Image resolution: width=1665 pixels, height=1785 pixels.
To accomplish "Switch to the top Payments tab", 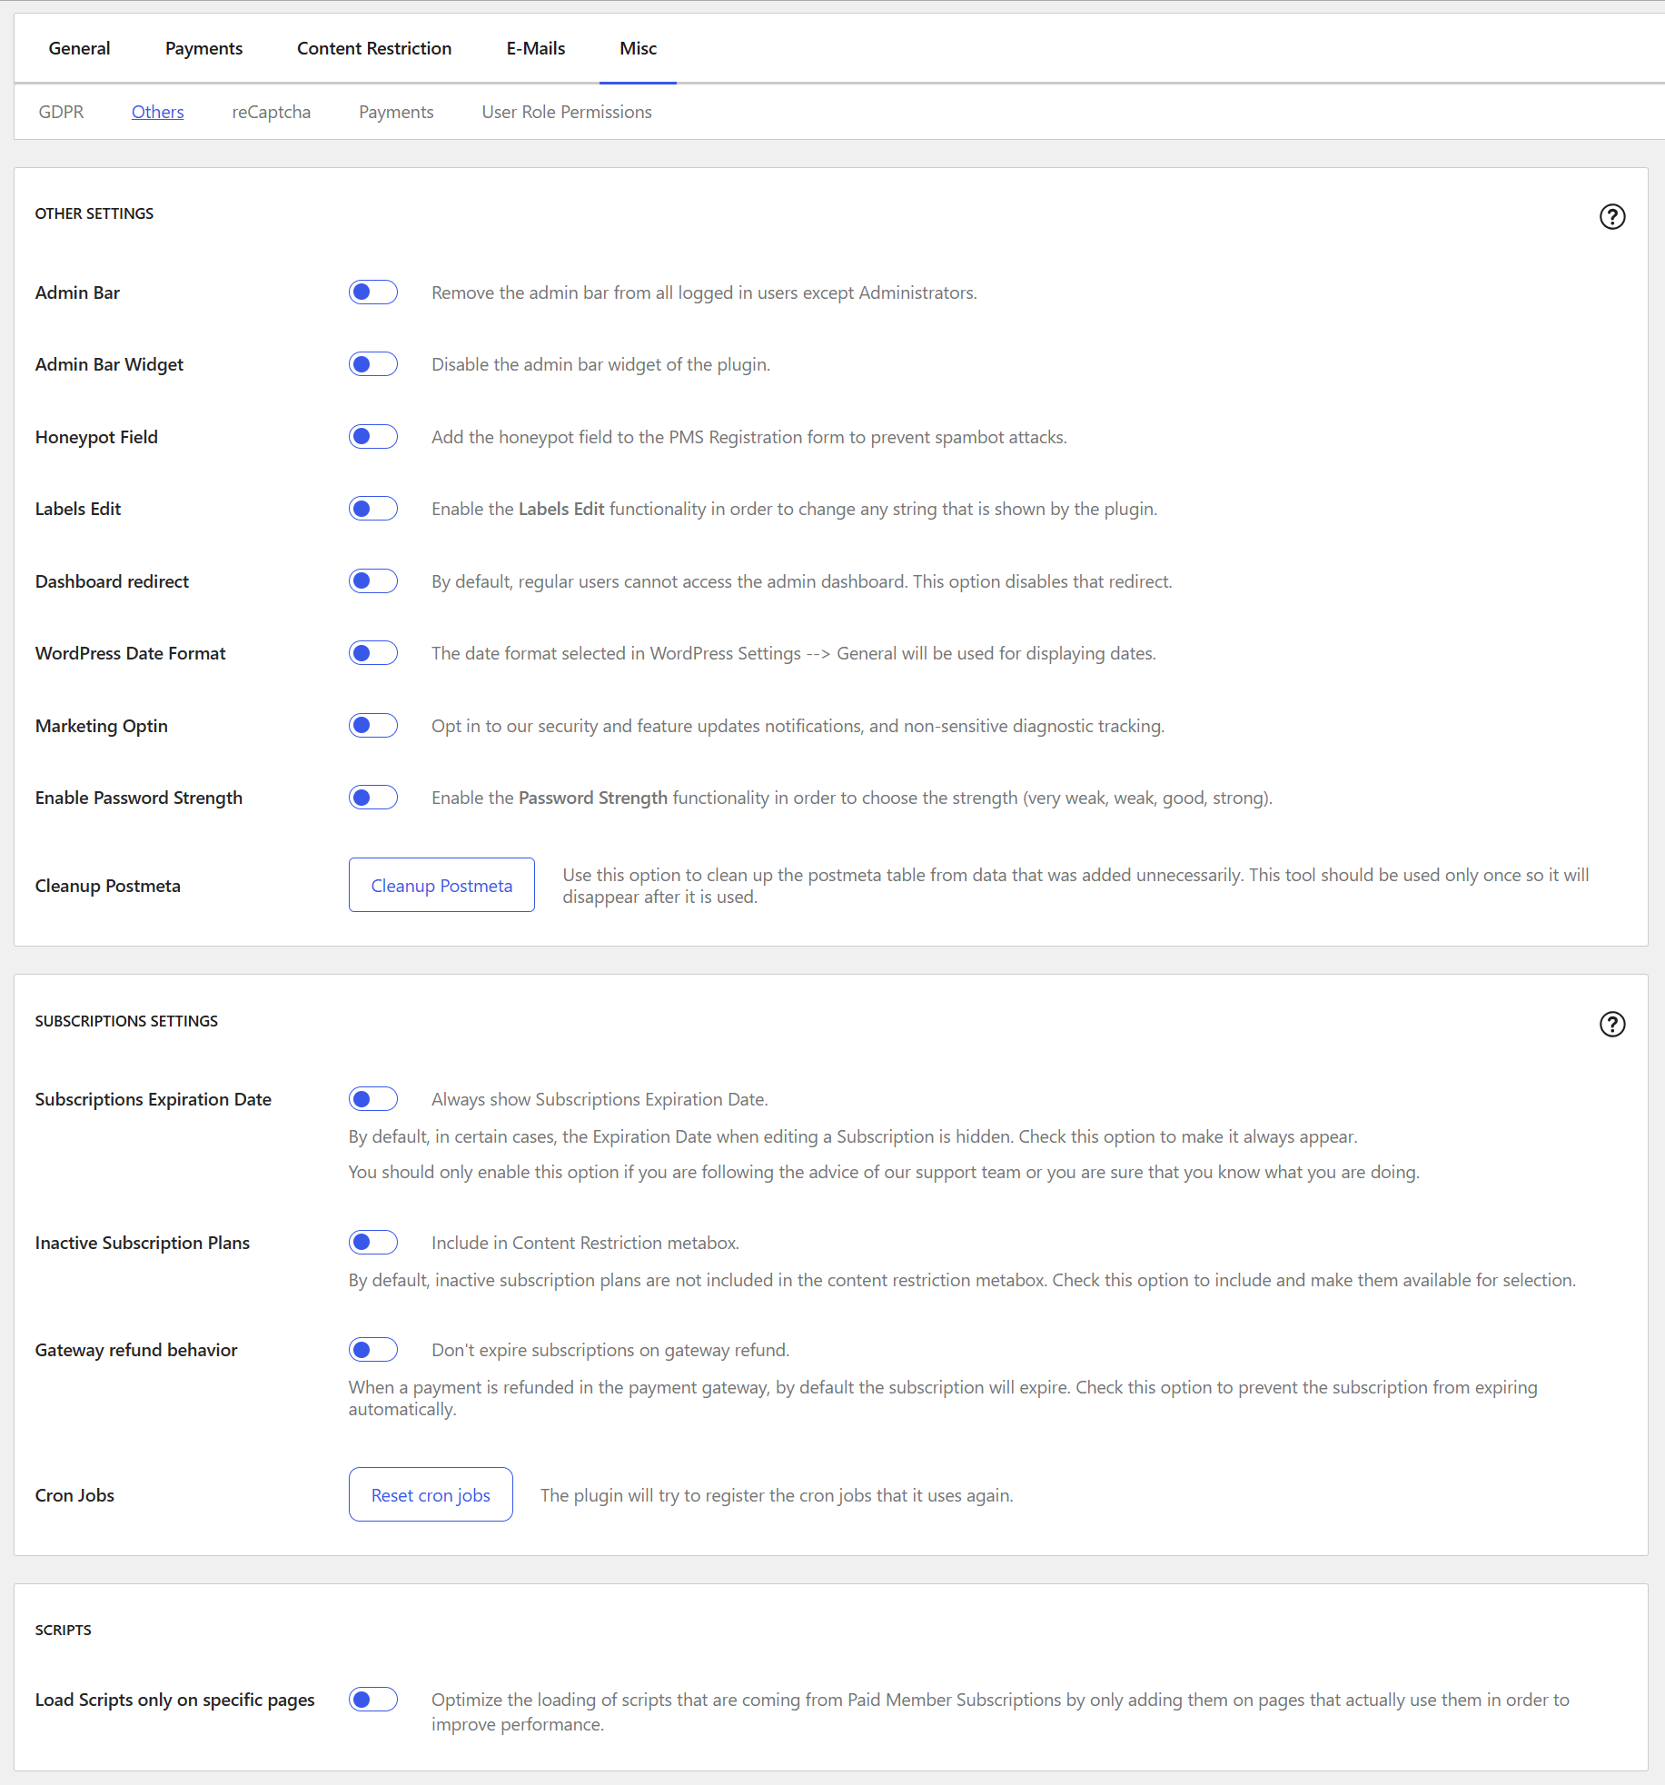I will [203, 48].
